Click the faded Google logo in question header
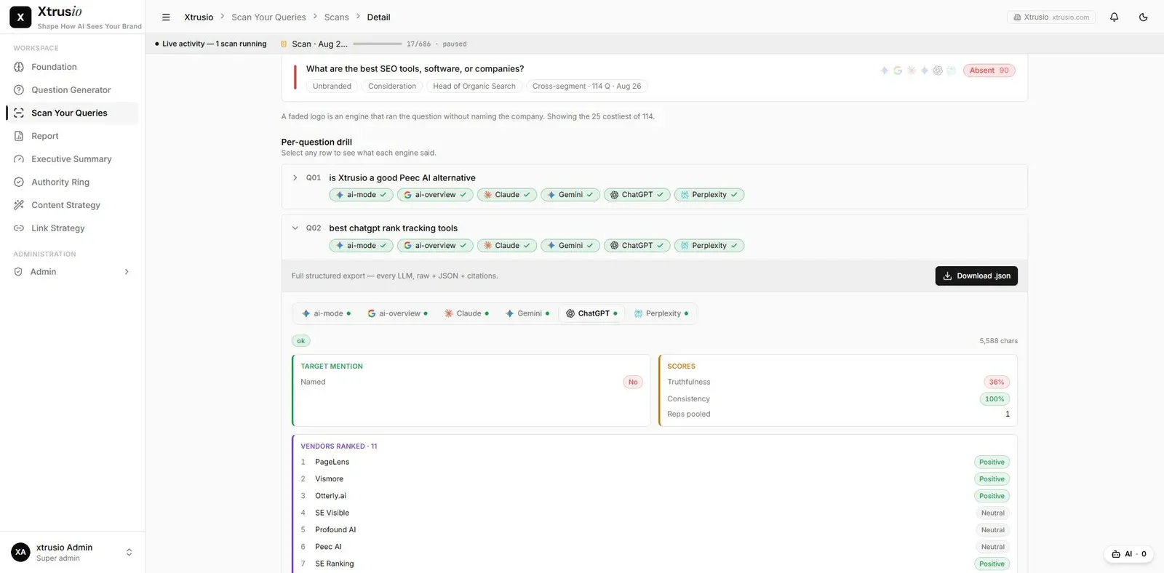The width and height of the screenshot is (1164, 573). coord(898,71)
